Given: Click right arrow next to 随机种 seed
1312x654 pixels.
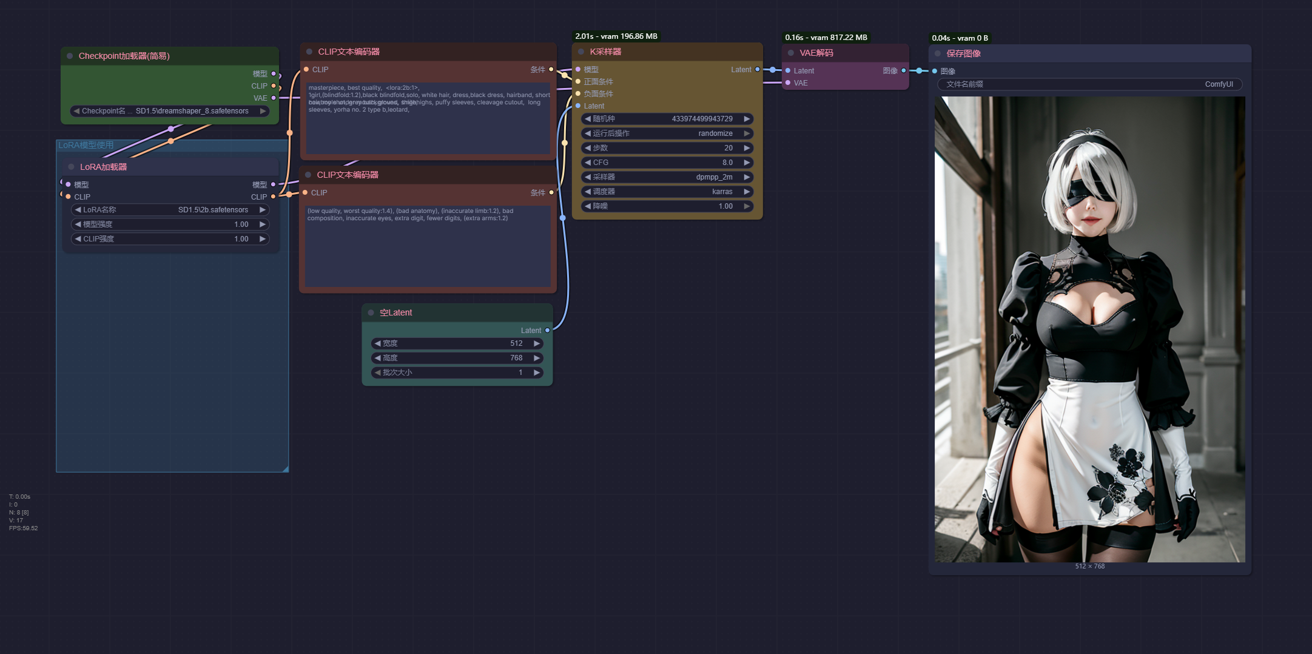Looking at the screenshot, I should (747, 119).
